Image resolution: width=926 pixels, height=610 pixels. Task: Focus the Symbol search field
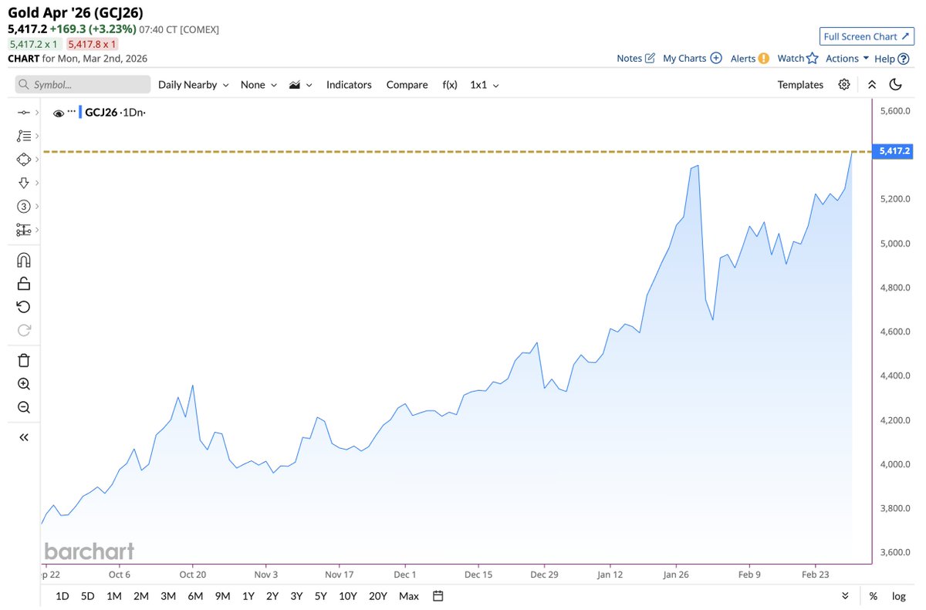83,85
